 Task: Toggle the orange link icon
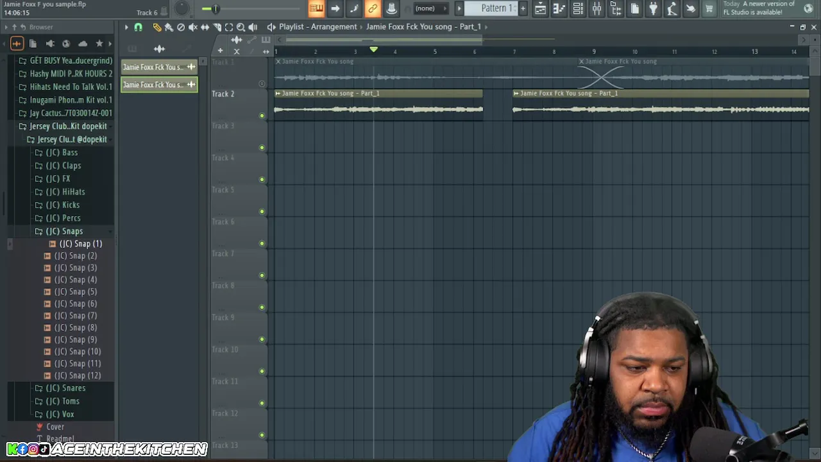tap(373, 8)
